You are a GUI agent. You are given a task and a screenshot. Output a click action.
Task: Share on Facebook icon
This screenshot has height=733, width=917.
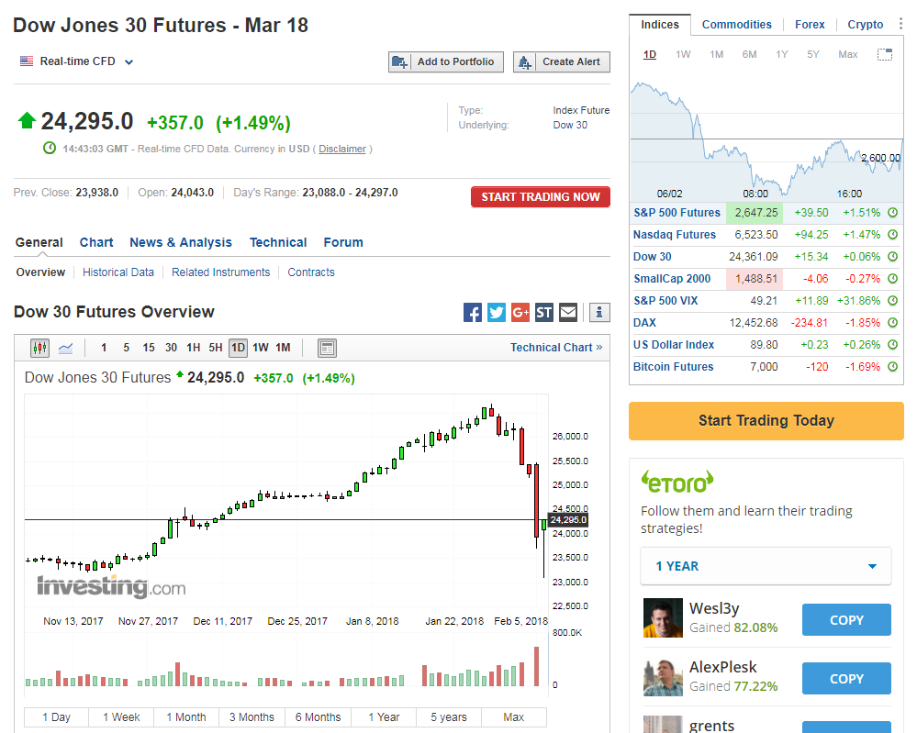473,312
